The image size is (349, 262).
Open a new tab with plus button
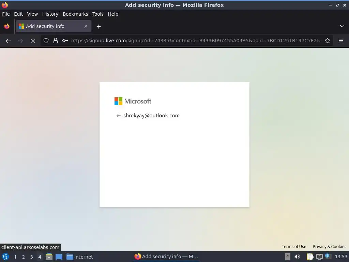pyautogui.click(x=98, y=27)
